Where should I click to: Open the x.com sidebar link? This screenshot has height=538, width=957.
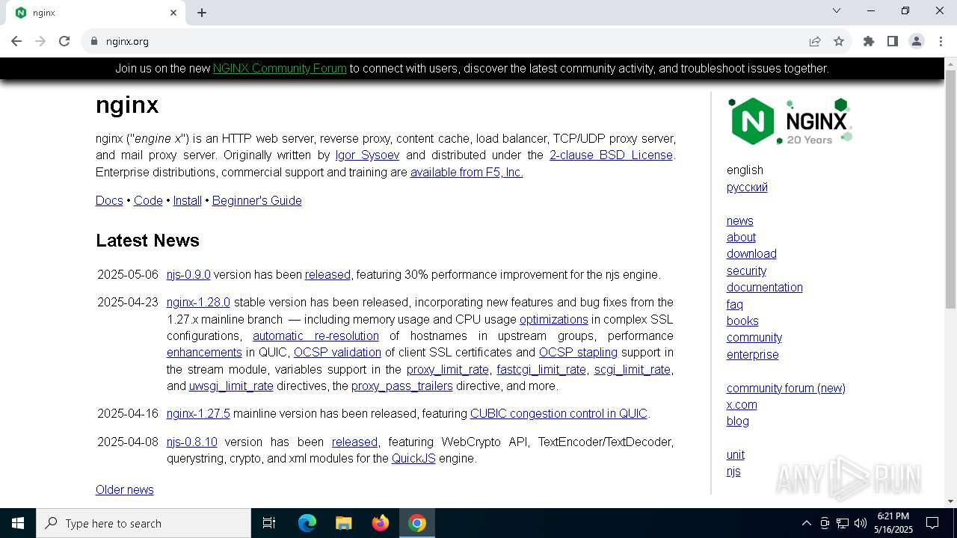point(742,404)
